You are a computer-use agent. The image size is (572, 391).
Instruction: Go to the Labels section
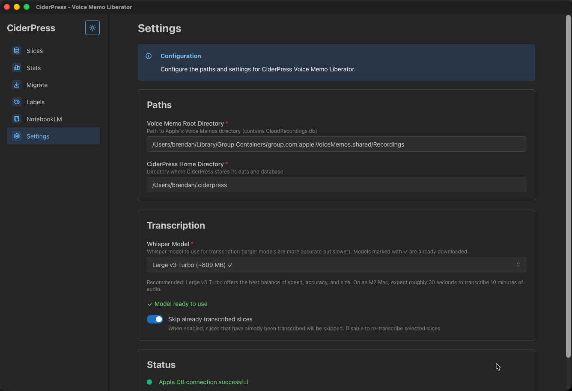point(36,102)
